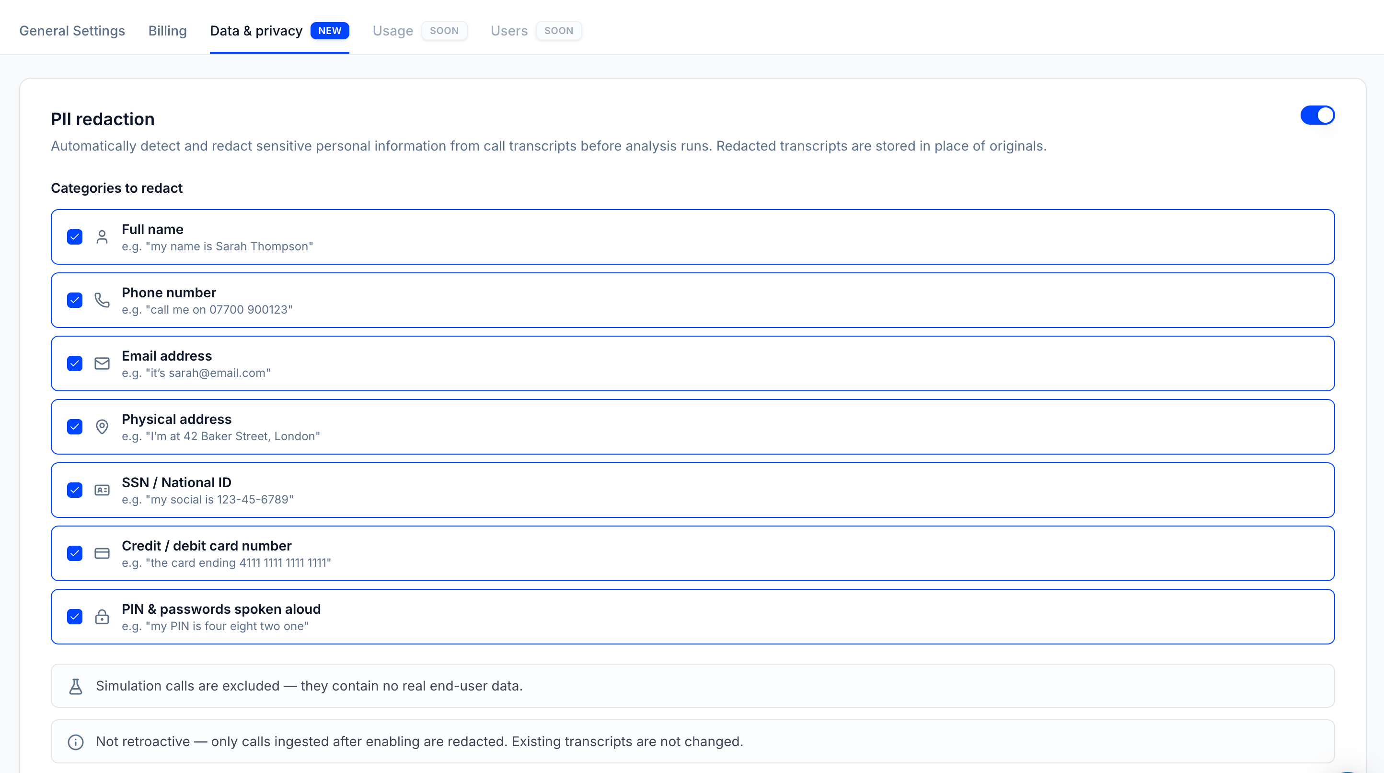
Task: Uncheck the Phone number checkbox
Action: coord(75,300)
